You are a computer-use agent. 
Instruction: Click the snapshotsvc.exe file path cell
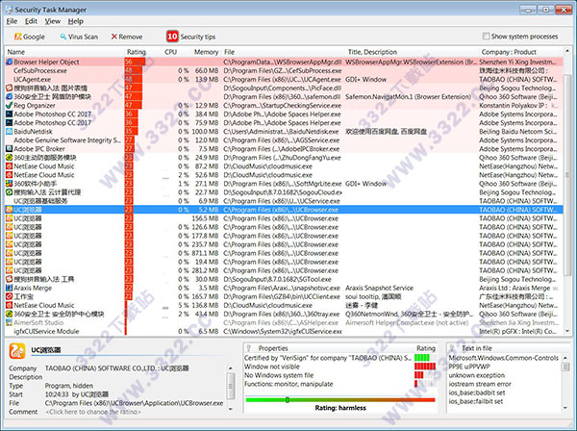[282, 288]
